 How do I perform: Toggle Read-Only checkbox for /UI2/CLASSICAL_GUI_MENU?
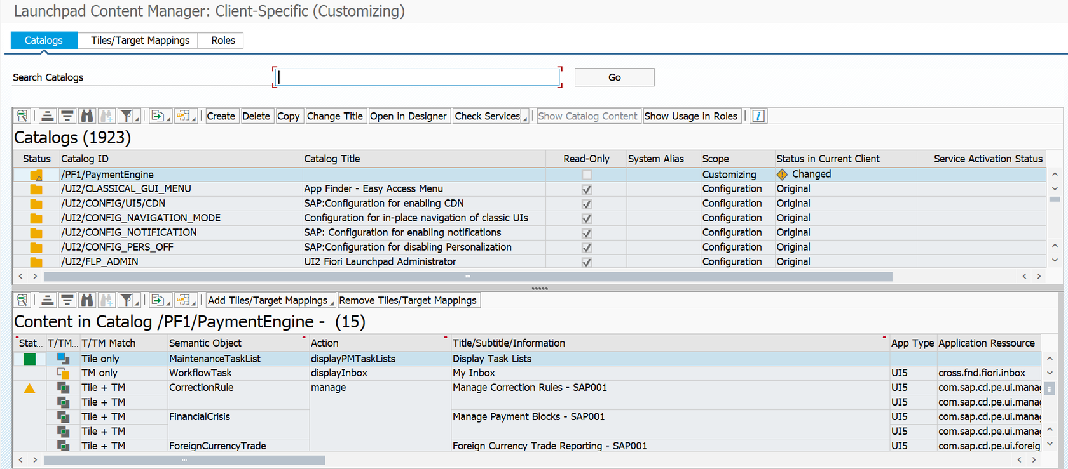[587, 189]
